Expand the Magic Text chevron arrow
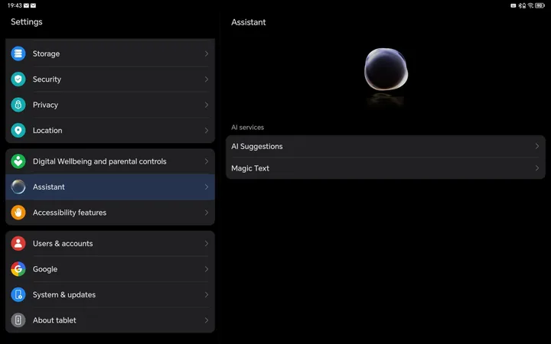 [x=537, y=168]
